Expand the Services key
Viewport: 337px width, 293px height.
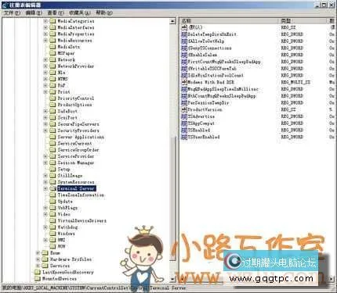(38, 266)
